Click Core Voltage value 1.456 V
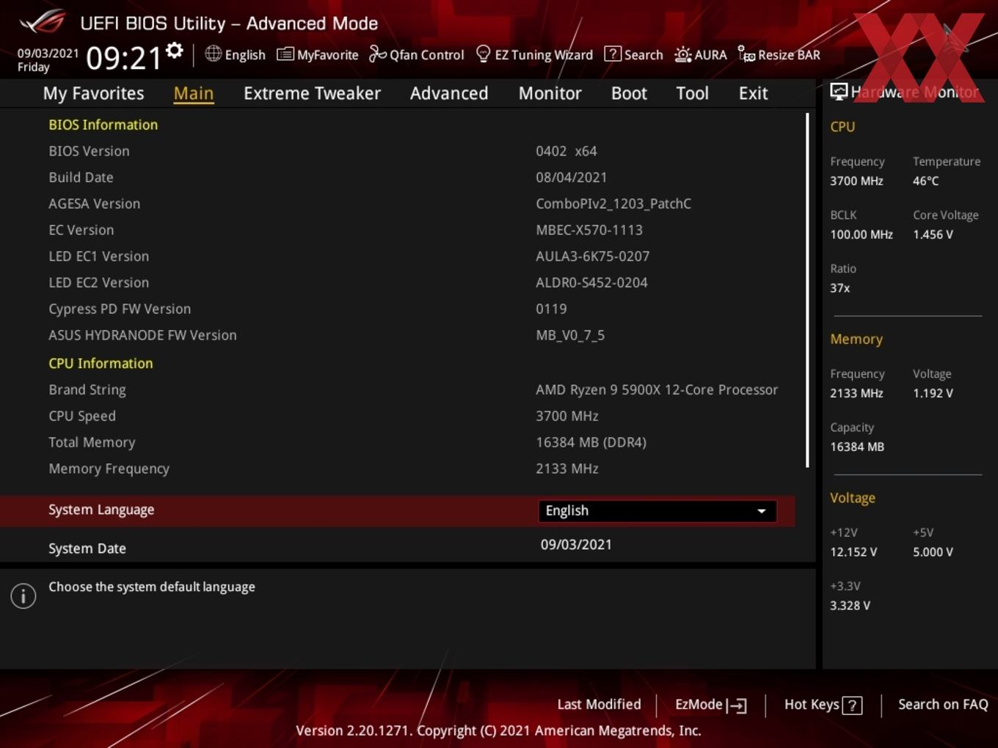This screenshot has width=998, height=748. pyautogui.click(x=933, y=235)
